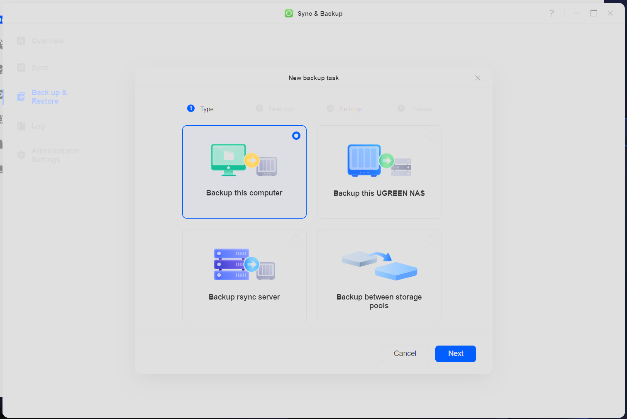Click the Selection step indicator
Image resolution: width=627 pixels, height=419 pixels.
point(276,109)
